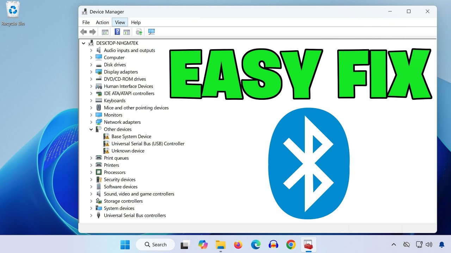Open the Help menu

(136, 22)
